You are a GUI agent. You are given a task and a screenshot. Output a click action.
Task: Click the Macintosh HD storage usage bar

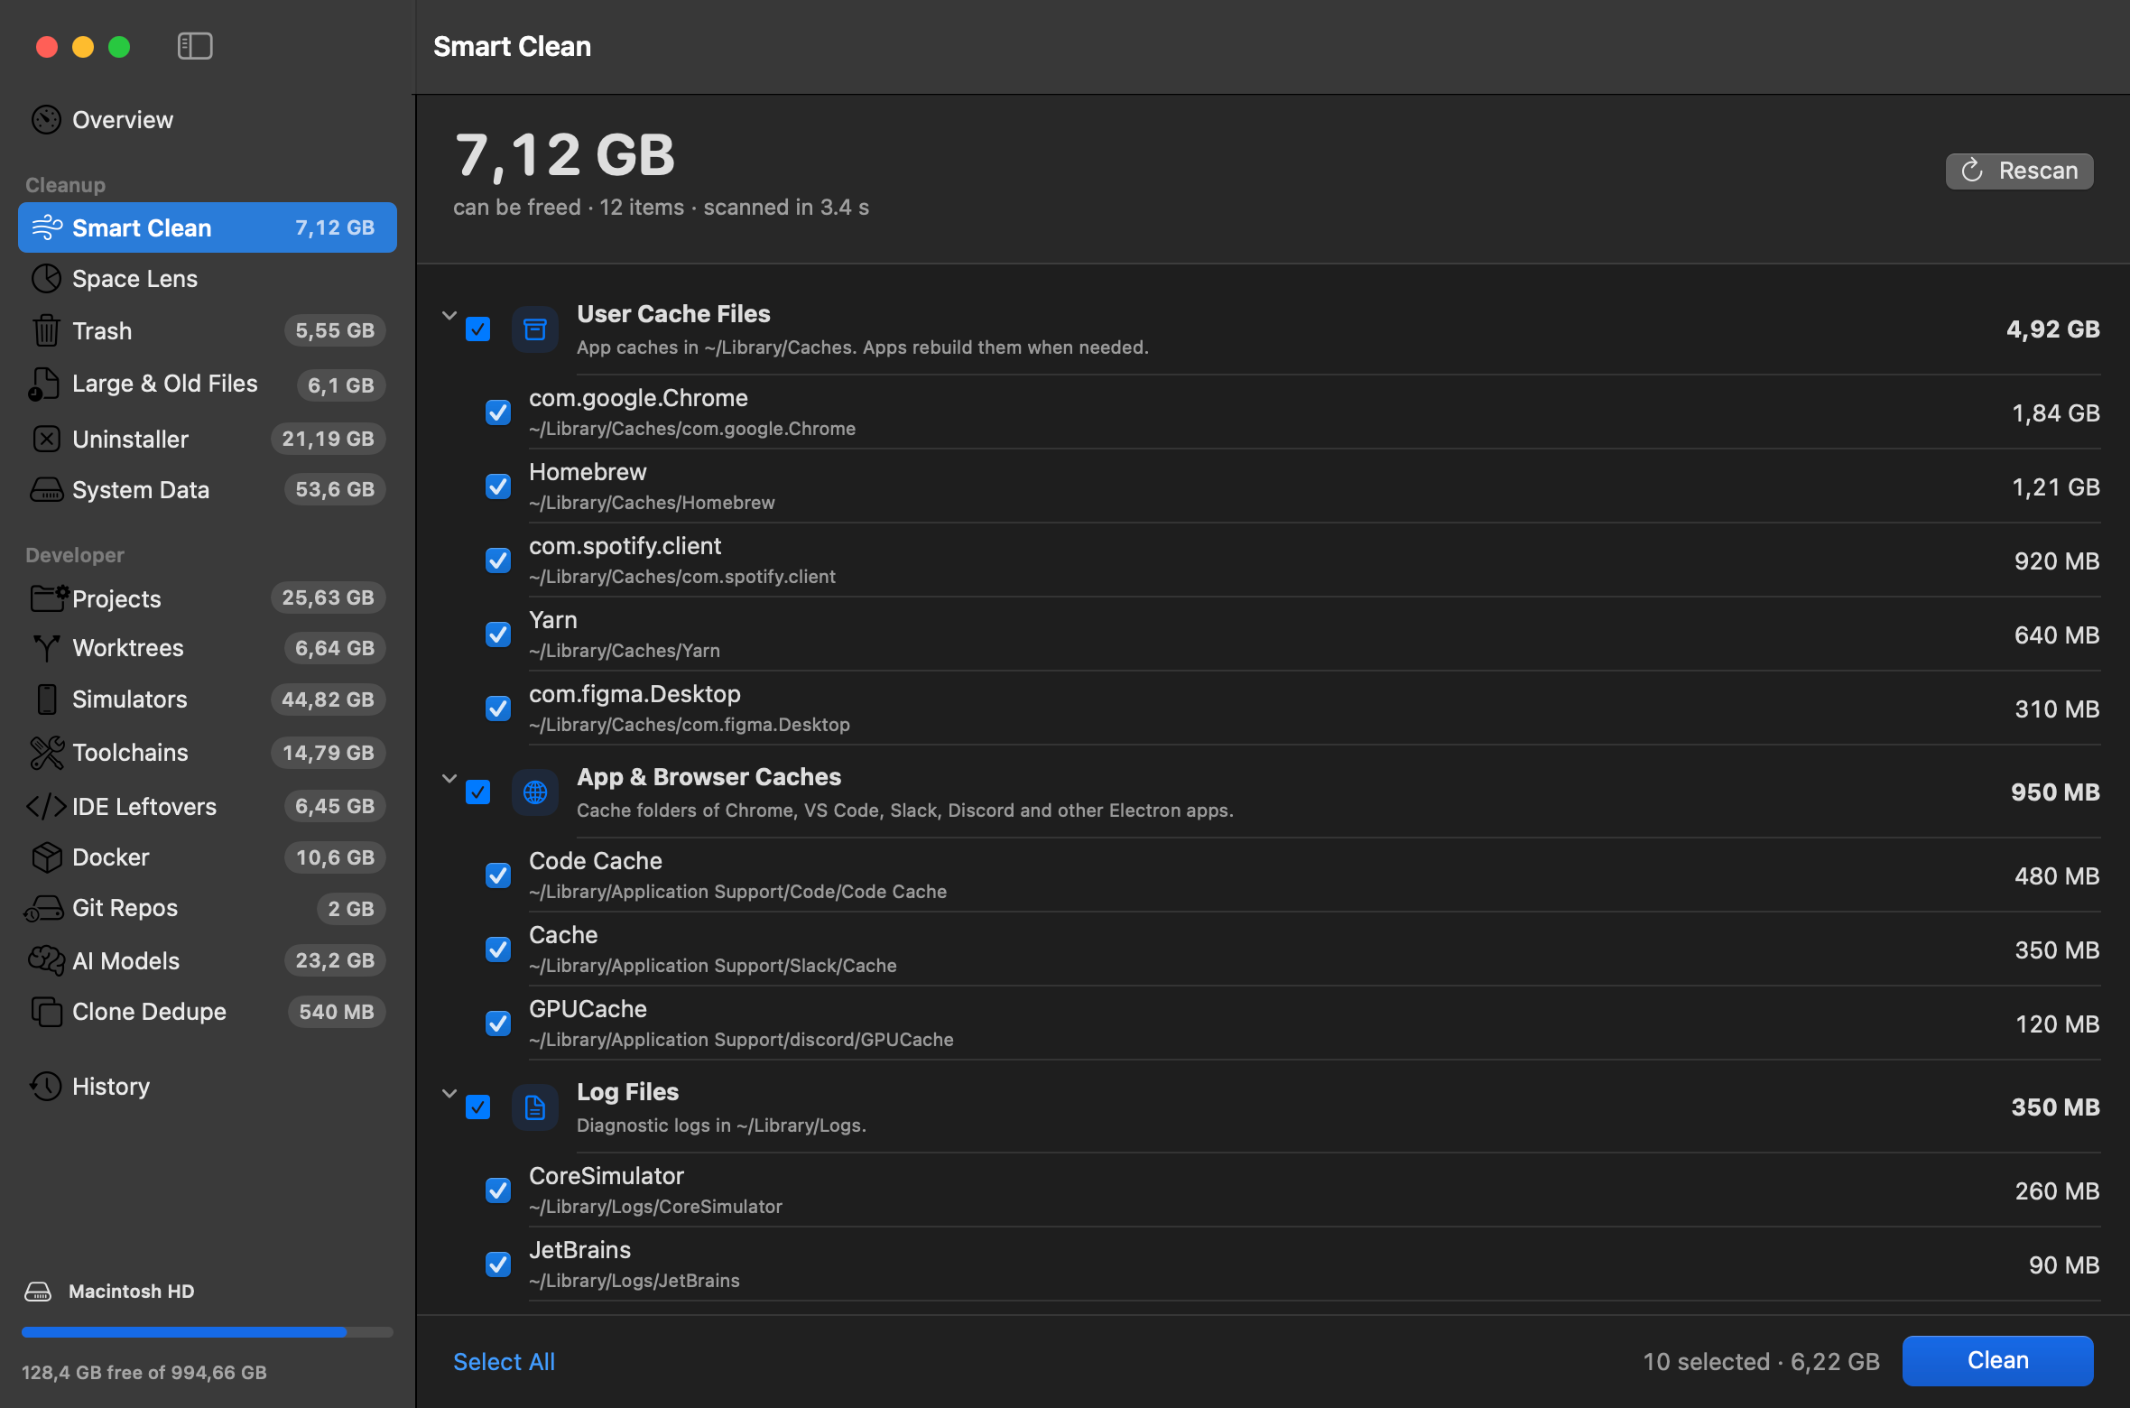pos(208,1332)
